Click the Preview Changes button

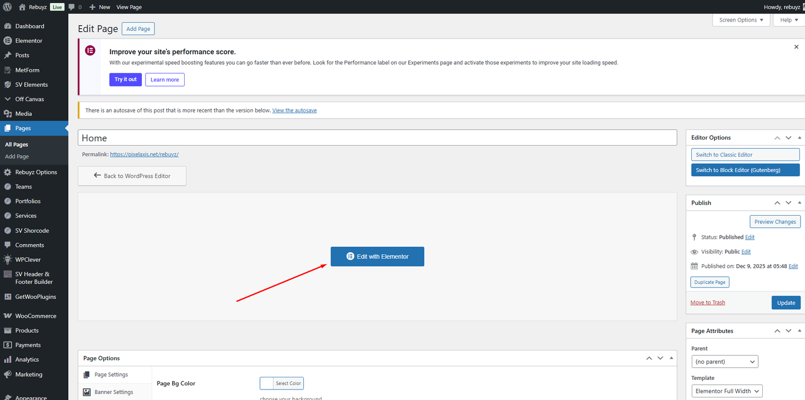pos(775,222)
